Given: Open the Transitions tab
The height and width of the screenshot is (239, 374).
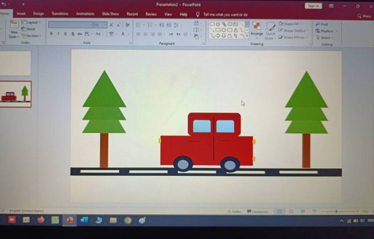Looking at the screenshot, I should click(x=60, y=14).
